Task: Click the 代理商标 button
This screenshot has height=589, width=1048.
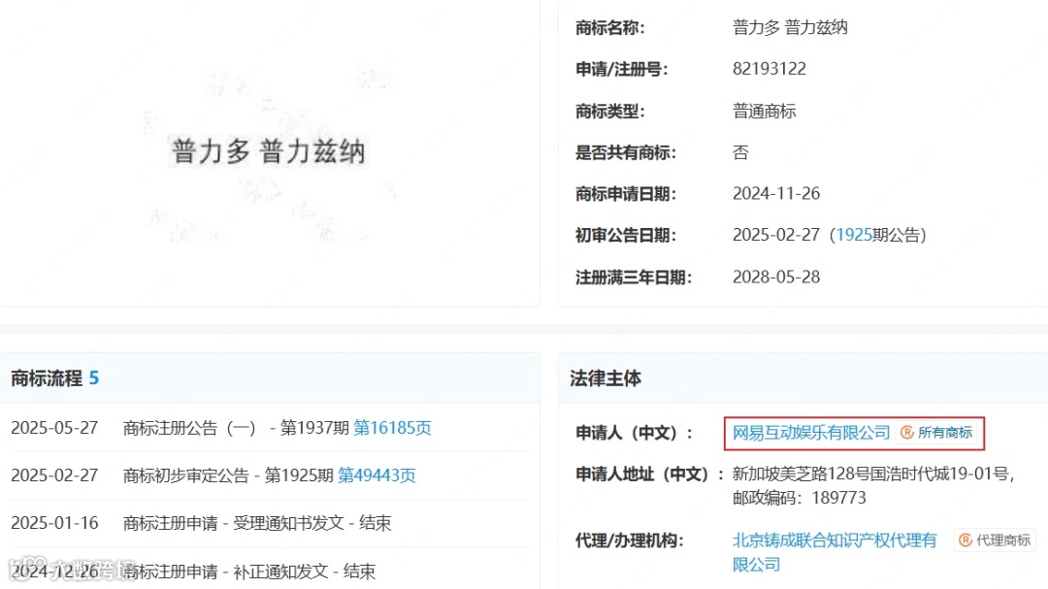Action: [996, 540]
